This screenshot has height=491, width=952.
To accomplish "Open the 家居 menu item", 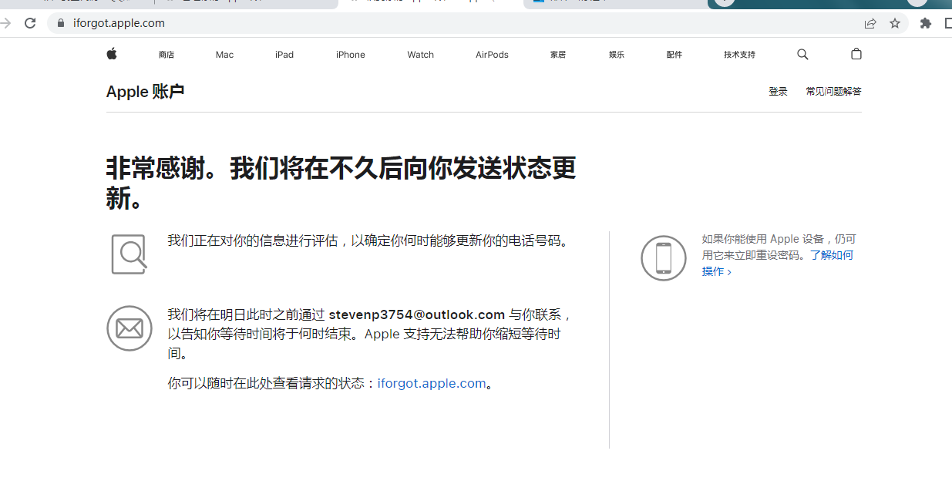I will 558,55.
